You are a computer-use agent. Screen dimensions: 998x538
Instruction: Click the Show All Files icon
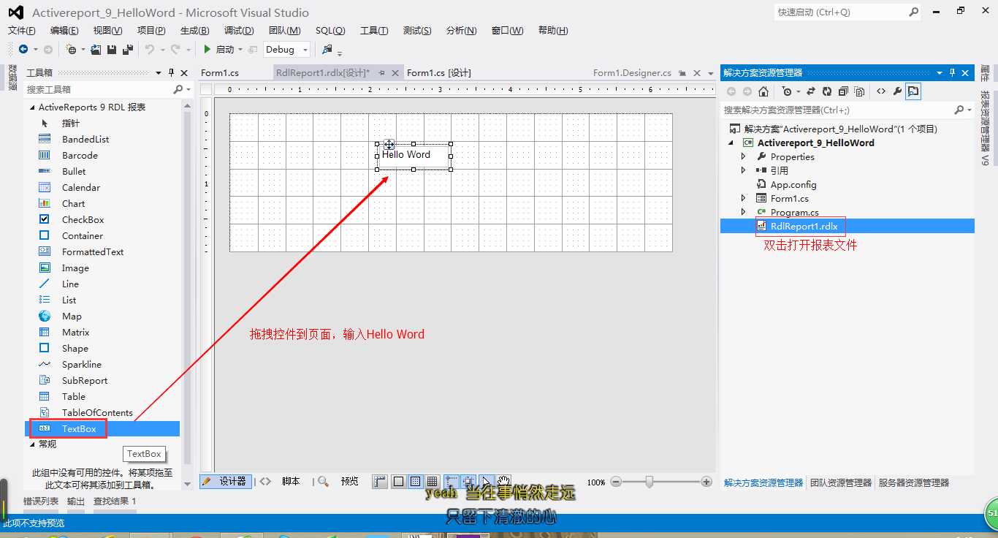[x=859, y=91]
